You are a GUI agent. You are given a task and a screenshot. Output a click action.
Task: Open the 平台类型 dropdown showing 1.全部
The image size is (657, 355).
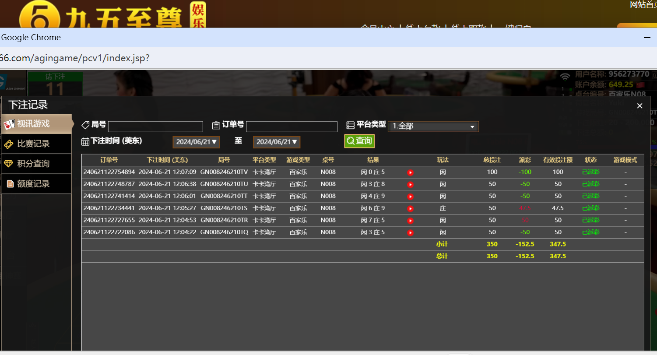(x=433, y=126)
